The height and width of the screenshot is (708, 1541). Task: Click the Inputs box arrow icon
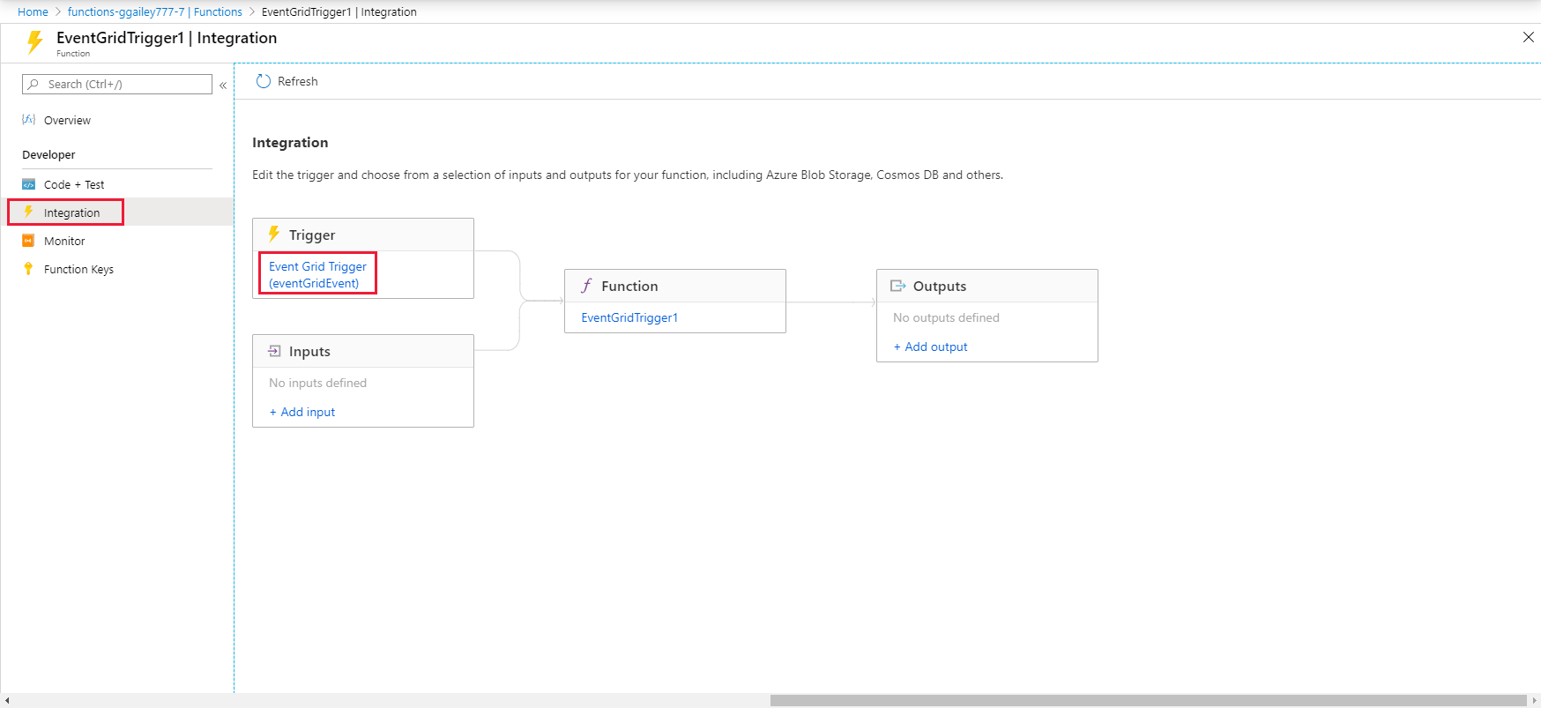tap(274, 351)
